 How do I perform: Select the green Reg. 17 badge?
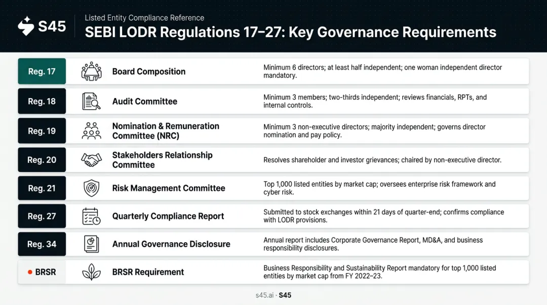(x=42, y=71)
